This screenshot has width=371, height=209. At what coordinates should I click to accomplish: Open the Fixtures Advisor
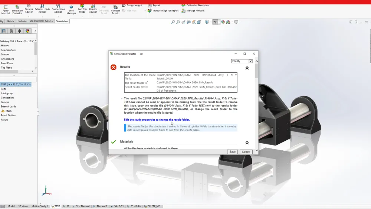coord(29,9)
